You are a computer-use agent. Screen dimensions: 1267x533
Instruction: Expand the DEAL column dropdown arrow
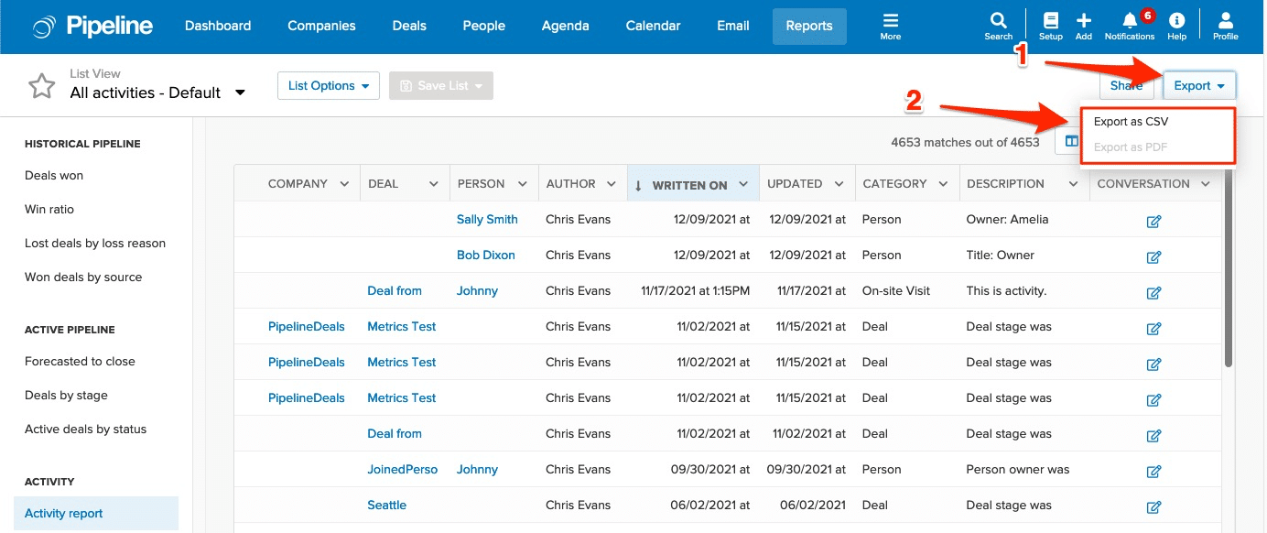point(434,184)
